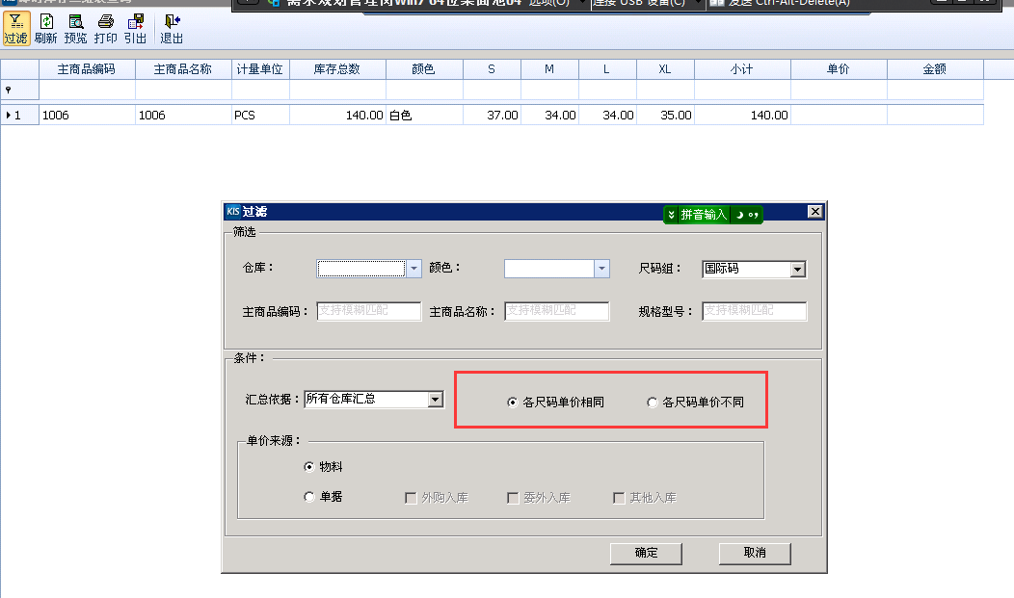Expand the 尺码组 size group dropdown
The width and height of the screenshot is (1014, 598).
pos(797,270)
